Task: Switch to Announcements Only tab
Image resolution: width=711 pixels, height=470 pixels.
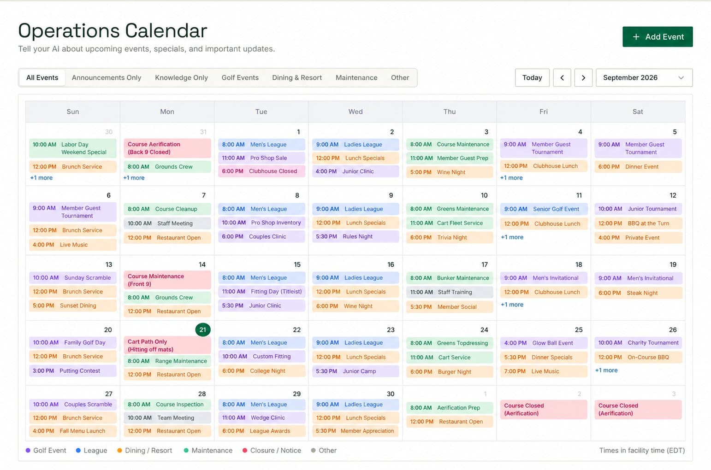Action: click(107, 78)
